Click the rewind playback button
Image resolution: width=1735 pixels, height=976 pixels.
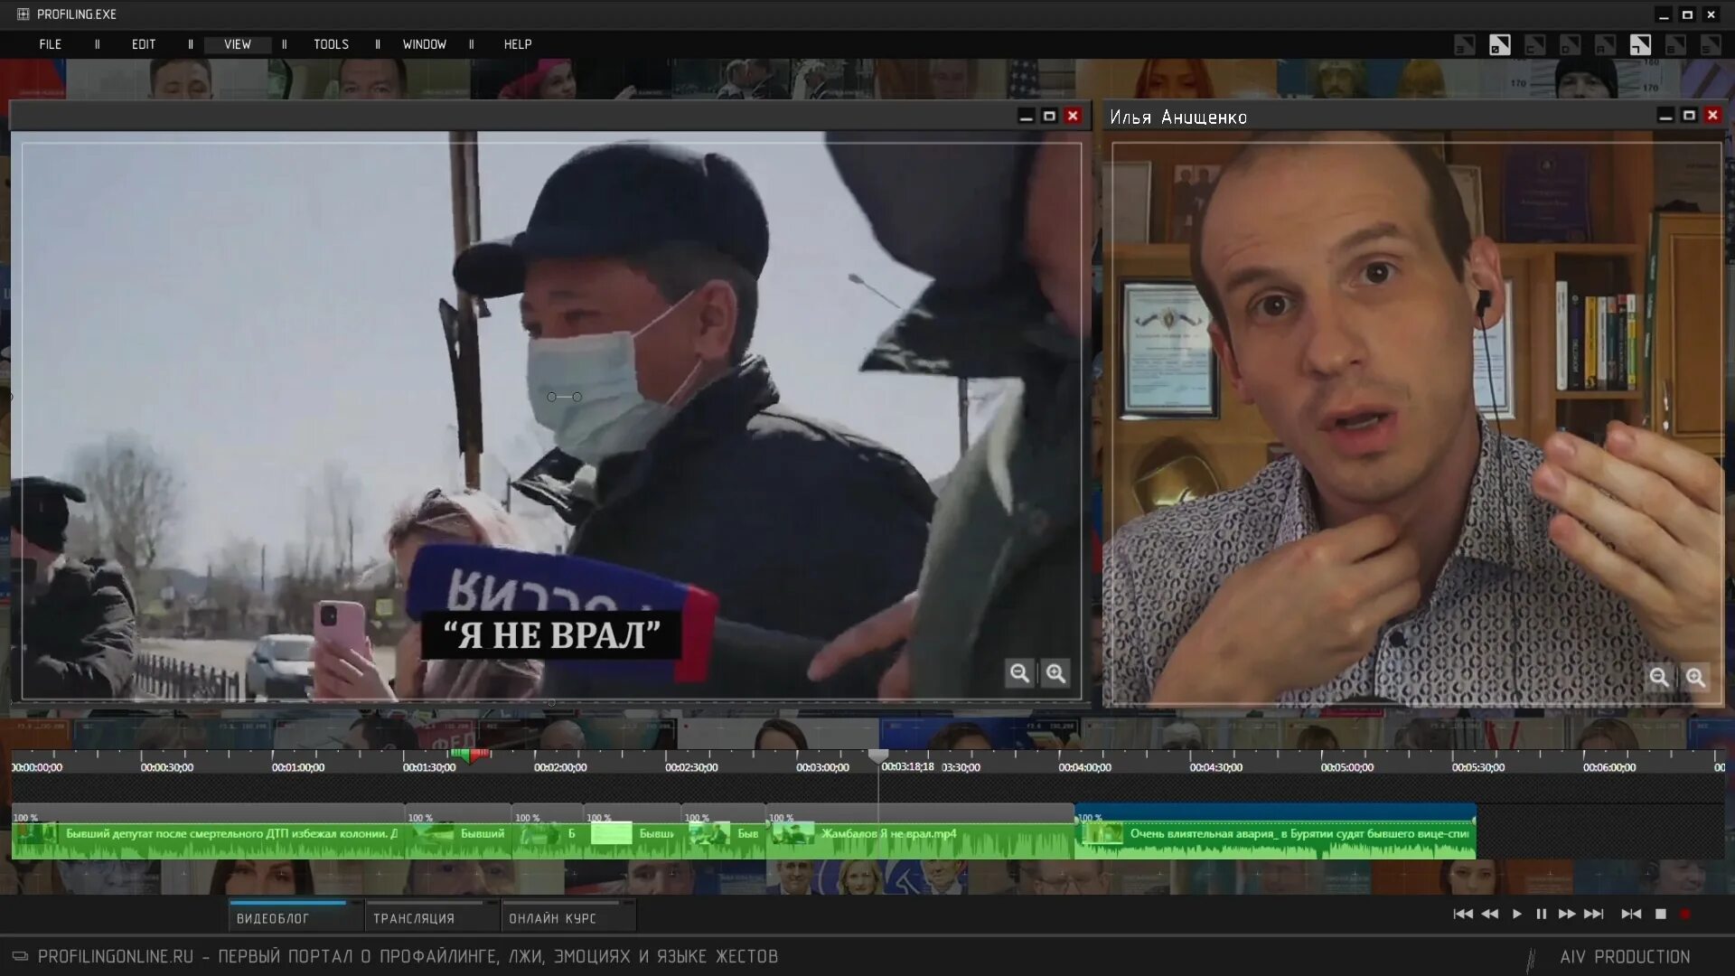(x=1490, y=914)
